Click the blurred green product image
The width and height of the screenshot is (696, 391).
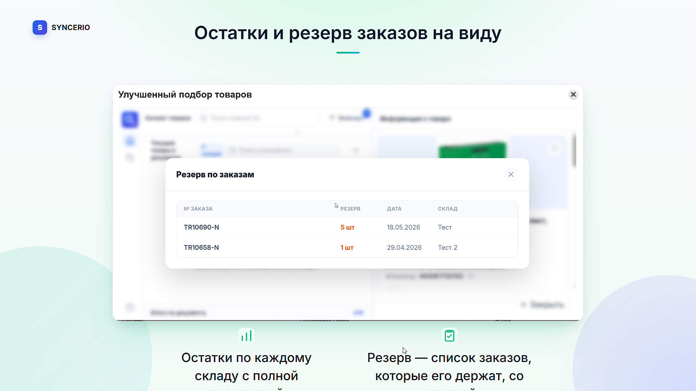click(x=472, y=150)
